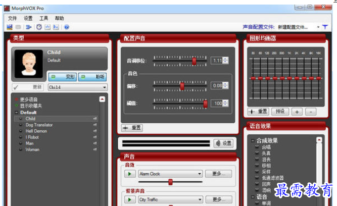Open the 帮助 (Help) menu
337x206 pixels.
point(59,18)
